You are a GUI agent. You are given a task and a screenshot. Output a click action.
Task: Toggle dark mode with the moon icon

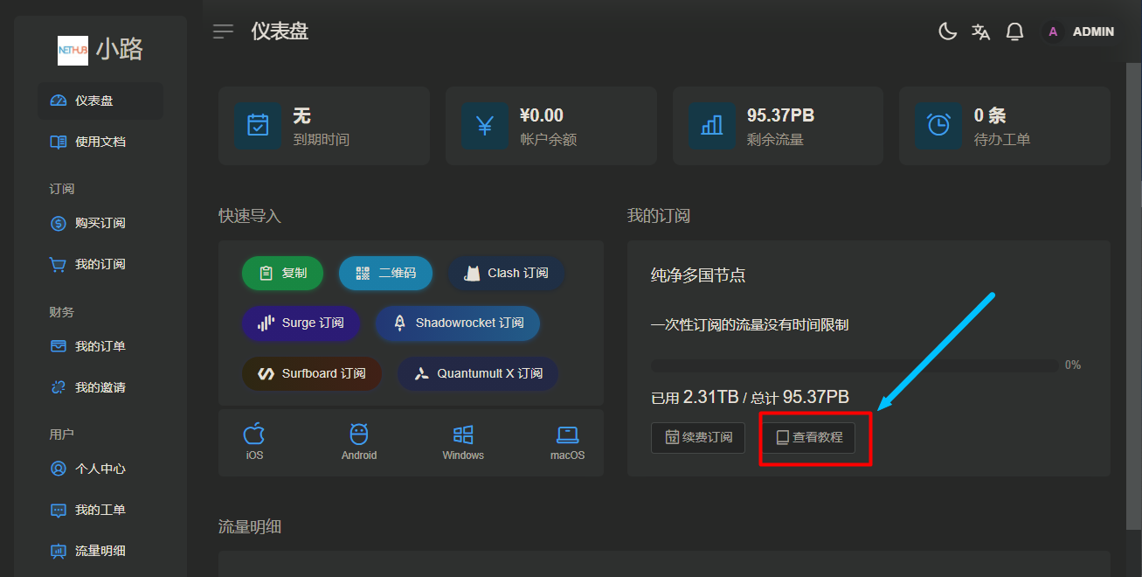point(947,32)
